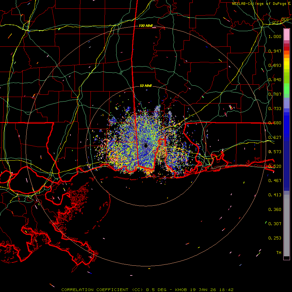This screenshot has width=292, height=292.
Task: Click the 0.627 scale label
Action: click(275, 138)
